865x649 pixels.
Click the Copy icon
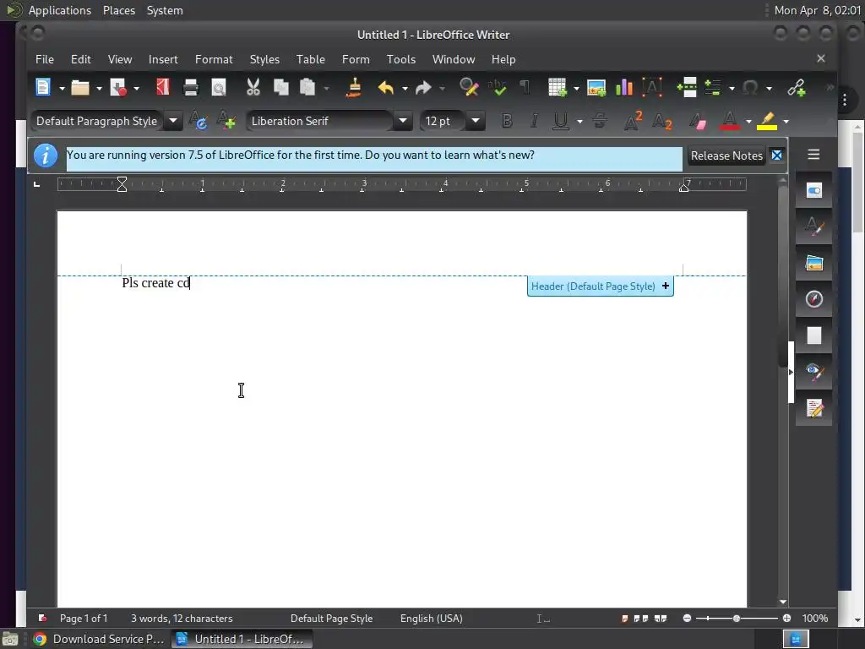(281, 87)
